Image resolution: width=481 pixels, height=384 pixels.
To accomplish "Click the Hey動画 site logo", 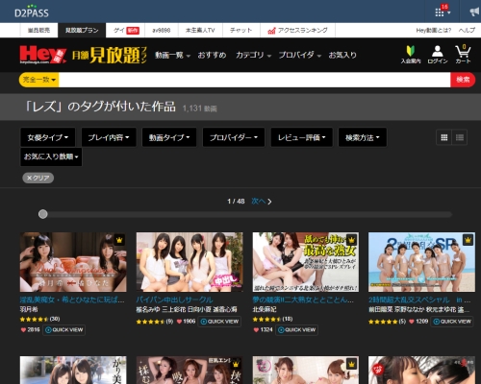I will (43, 55).
